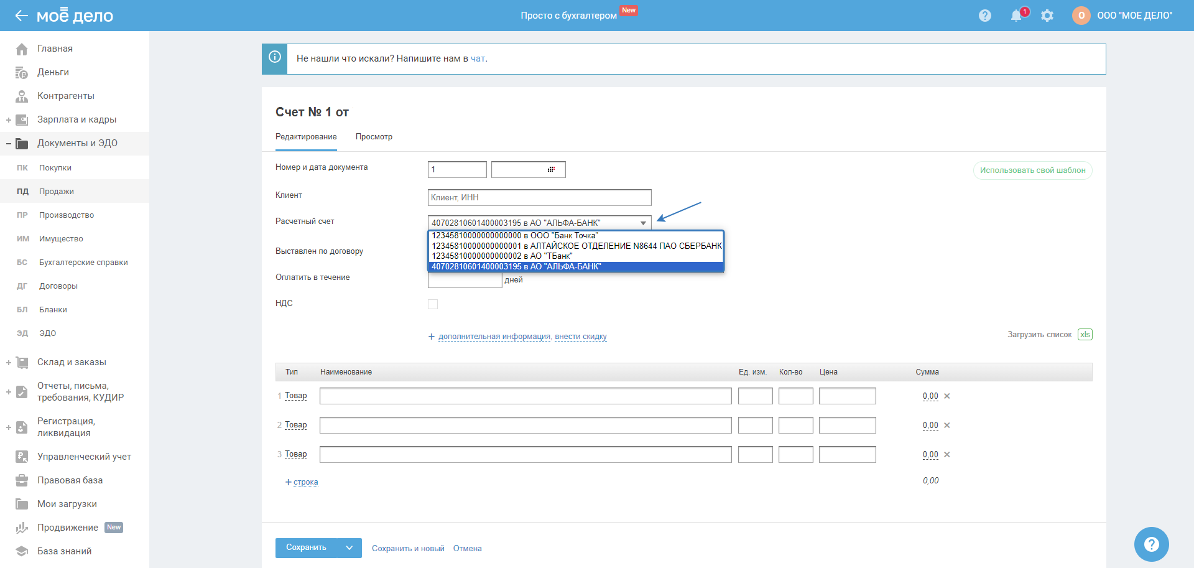Toggle the НДС checkbox

pyautogui.click(x=433, y=304)
